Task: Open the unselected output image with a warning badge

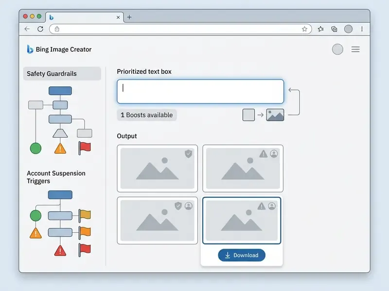Action: pyautogui.click(x=243, y=168)
